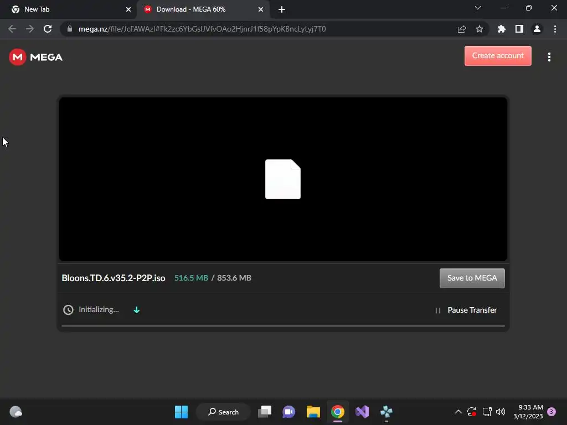Viewport: 567px width, 425px height.
Task: Open the weather widget on the taskbar
Action: (16, 412)
